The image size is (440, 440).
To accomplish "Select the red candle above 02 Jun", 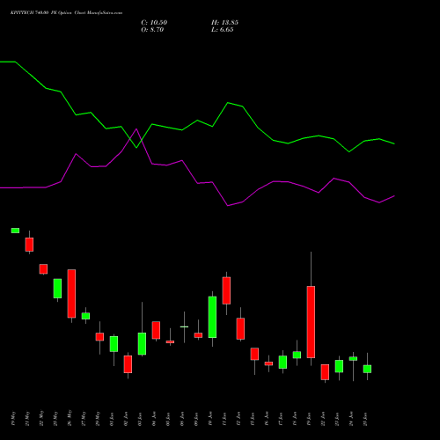I will [128, 364].
